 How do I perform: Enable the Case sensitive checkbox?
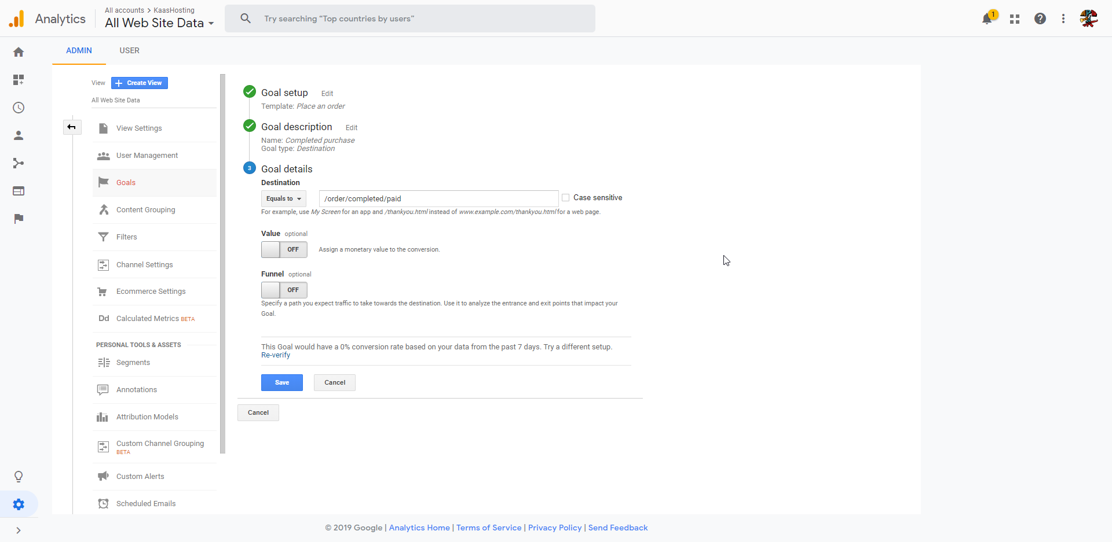click(566, 198)
